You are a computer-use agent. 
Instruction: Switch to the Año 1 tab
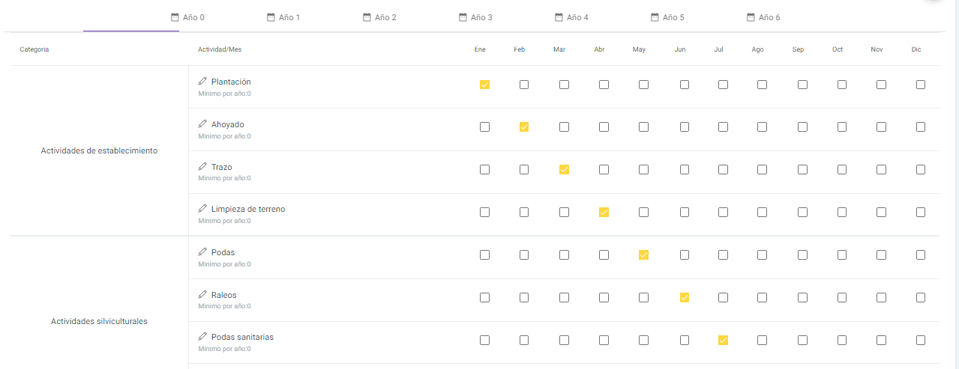(x=283, y=16)
